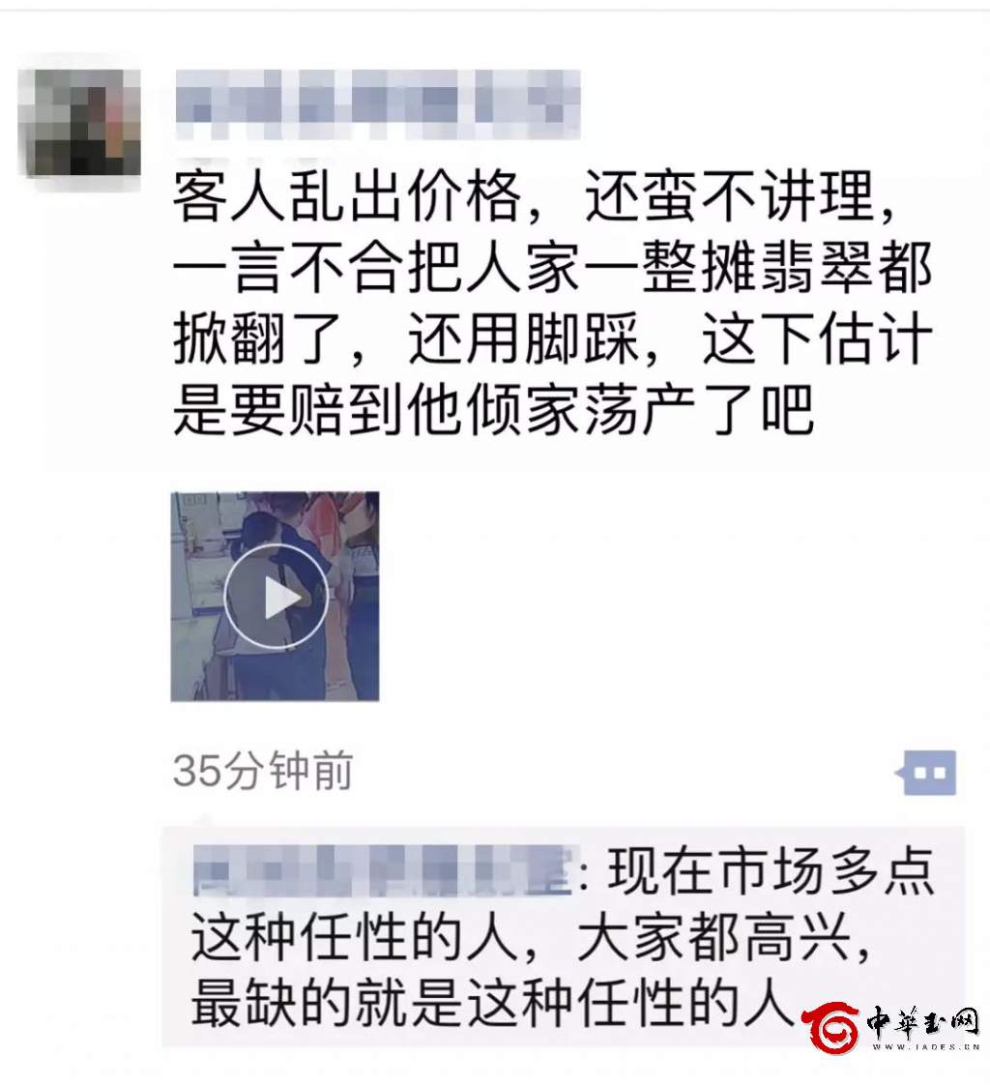Tap the post's last line 是要赔到他
Viewport: 990px width, 1086px height.
click(318, 410)
